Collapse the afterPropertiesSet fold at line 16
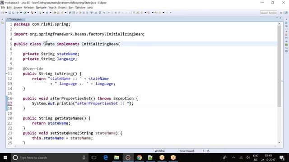Image resolution: width=289 pixels, height=162 pixels. click(13, 98)
